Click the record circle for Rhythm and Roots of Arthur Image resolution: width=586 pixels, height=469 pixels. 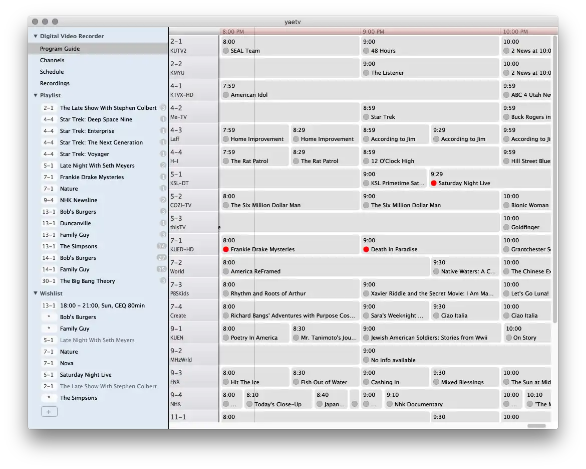[x=226, y=293]
